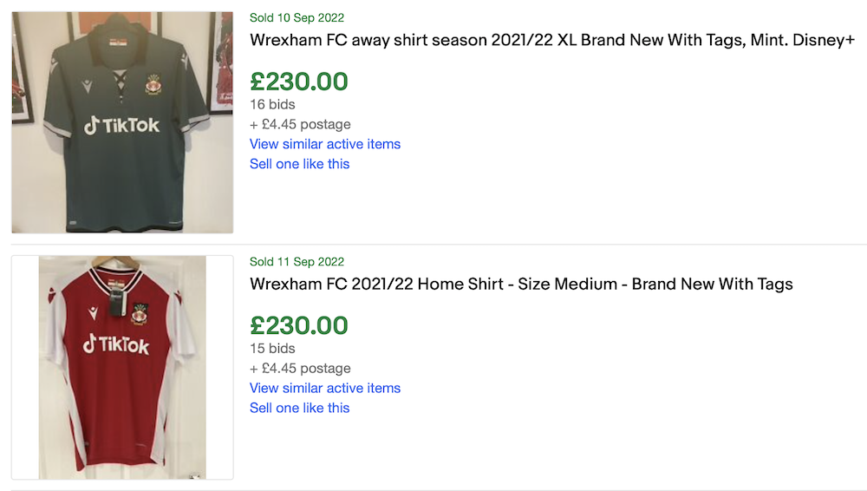Click the 'Sold 11 Sep 2022' label
The width and height of the screenshot is (867, 491).
click(297, 261)
